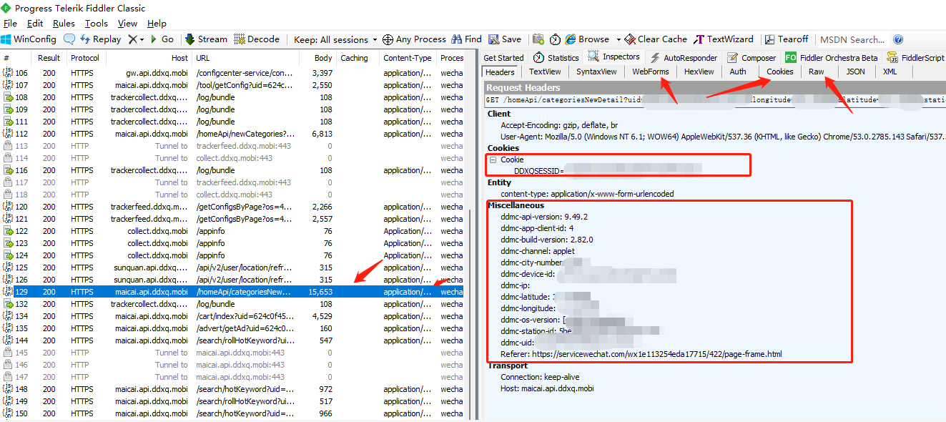This screenshot has height=422, width=946.
Task: Select the XML inspector tab
Action: pyautogui.click(x=890, y=72)
